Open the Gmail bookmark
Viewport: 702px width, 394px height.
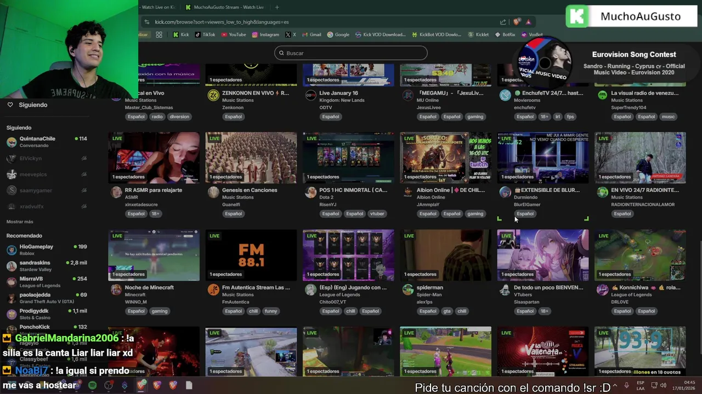pos(311,34)
